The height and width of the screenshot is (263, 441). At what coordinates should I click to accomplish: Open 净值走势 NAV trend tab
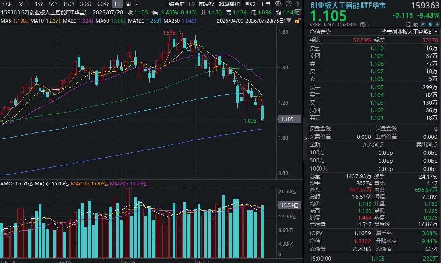coord(320,32)
